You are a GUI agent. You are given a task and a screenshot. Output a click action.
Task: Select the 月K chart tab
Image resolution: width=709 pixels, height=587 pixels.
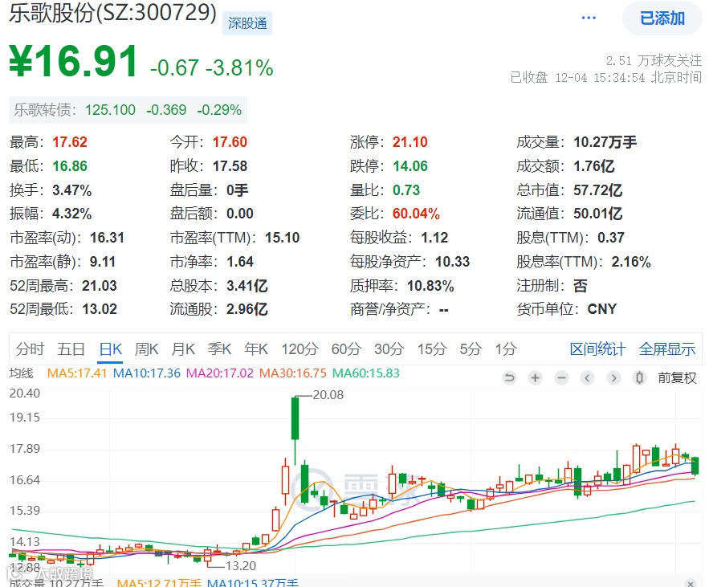click(183, 349)
